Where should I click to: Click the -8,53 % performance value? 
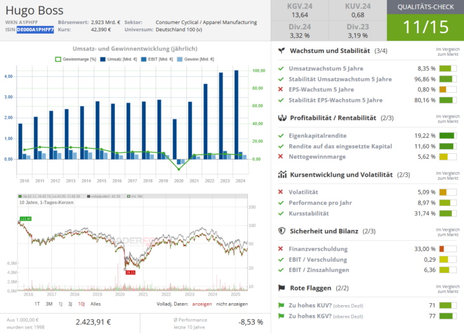250,322
